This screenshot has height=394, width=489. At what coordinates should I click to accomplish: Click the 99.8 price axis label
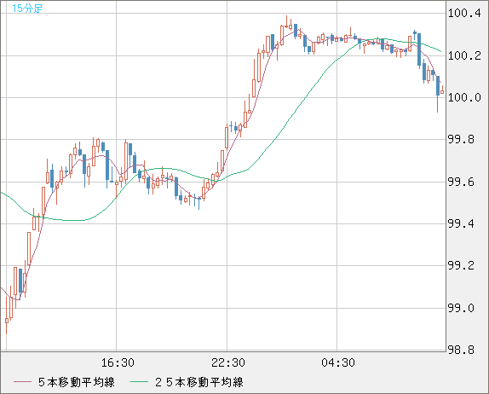tap(461, 139)
